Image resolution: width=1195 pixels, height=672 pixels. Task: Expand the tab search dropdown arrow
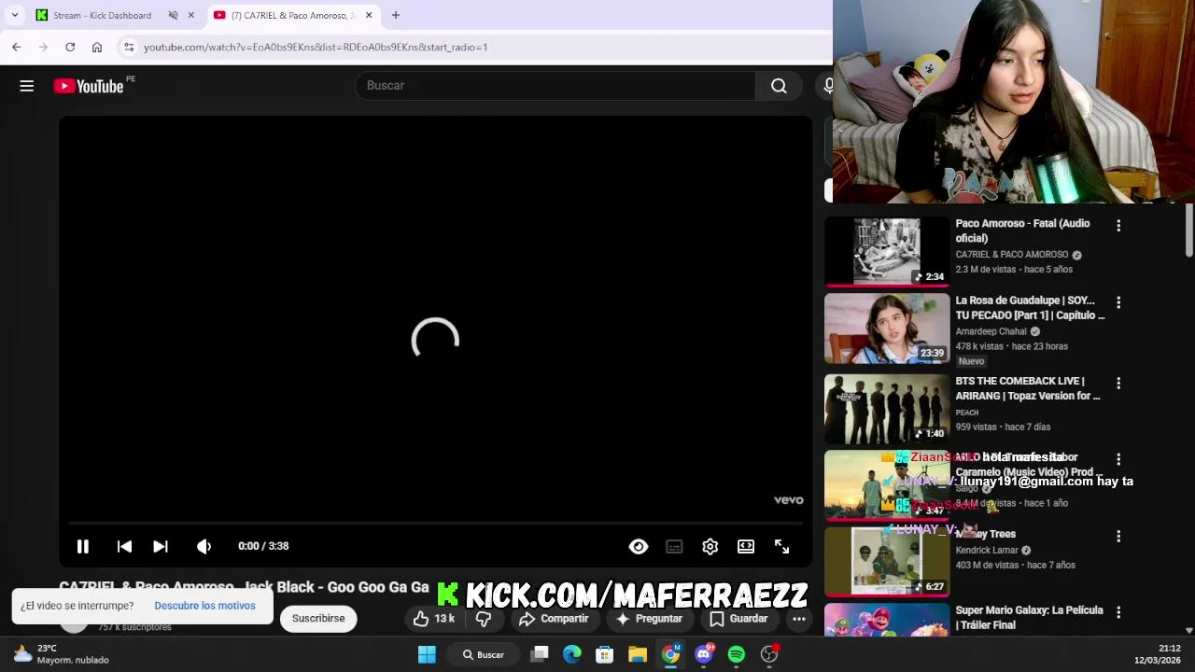(15, 15)
